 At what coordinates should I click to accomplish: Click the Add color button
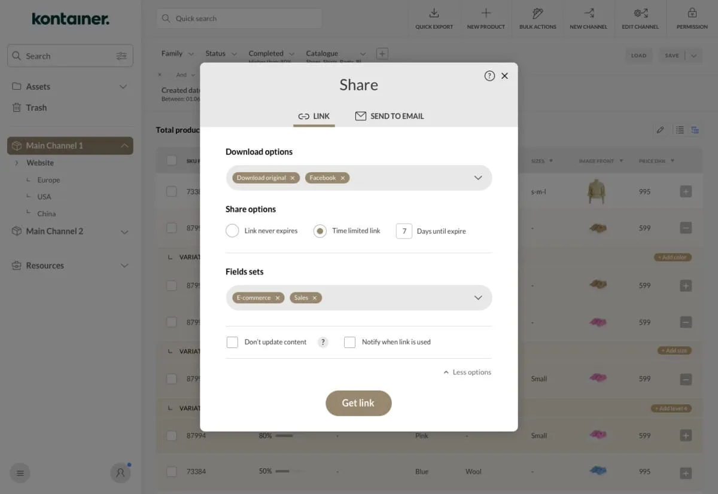(x=673, y=257)
